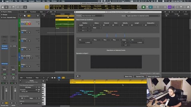Open the Subposition condition dropdown All
Image resolution: width=191 pixels, height=107 pixels.
[x=151, y=25]
